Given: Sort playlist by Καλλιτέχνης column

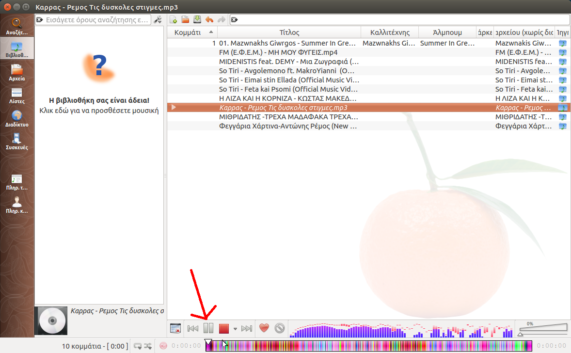Looking at the screenshot, I should pyautogui.click(x=390, y=32).
